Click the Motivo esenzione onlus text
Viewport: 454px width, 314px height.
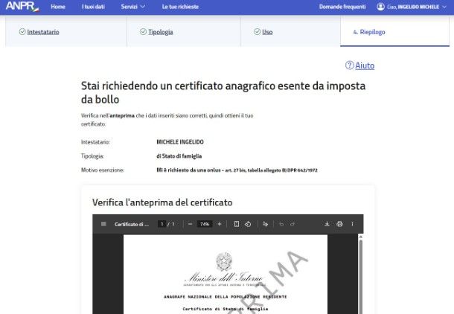(237, 170)
